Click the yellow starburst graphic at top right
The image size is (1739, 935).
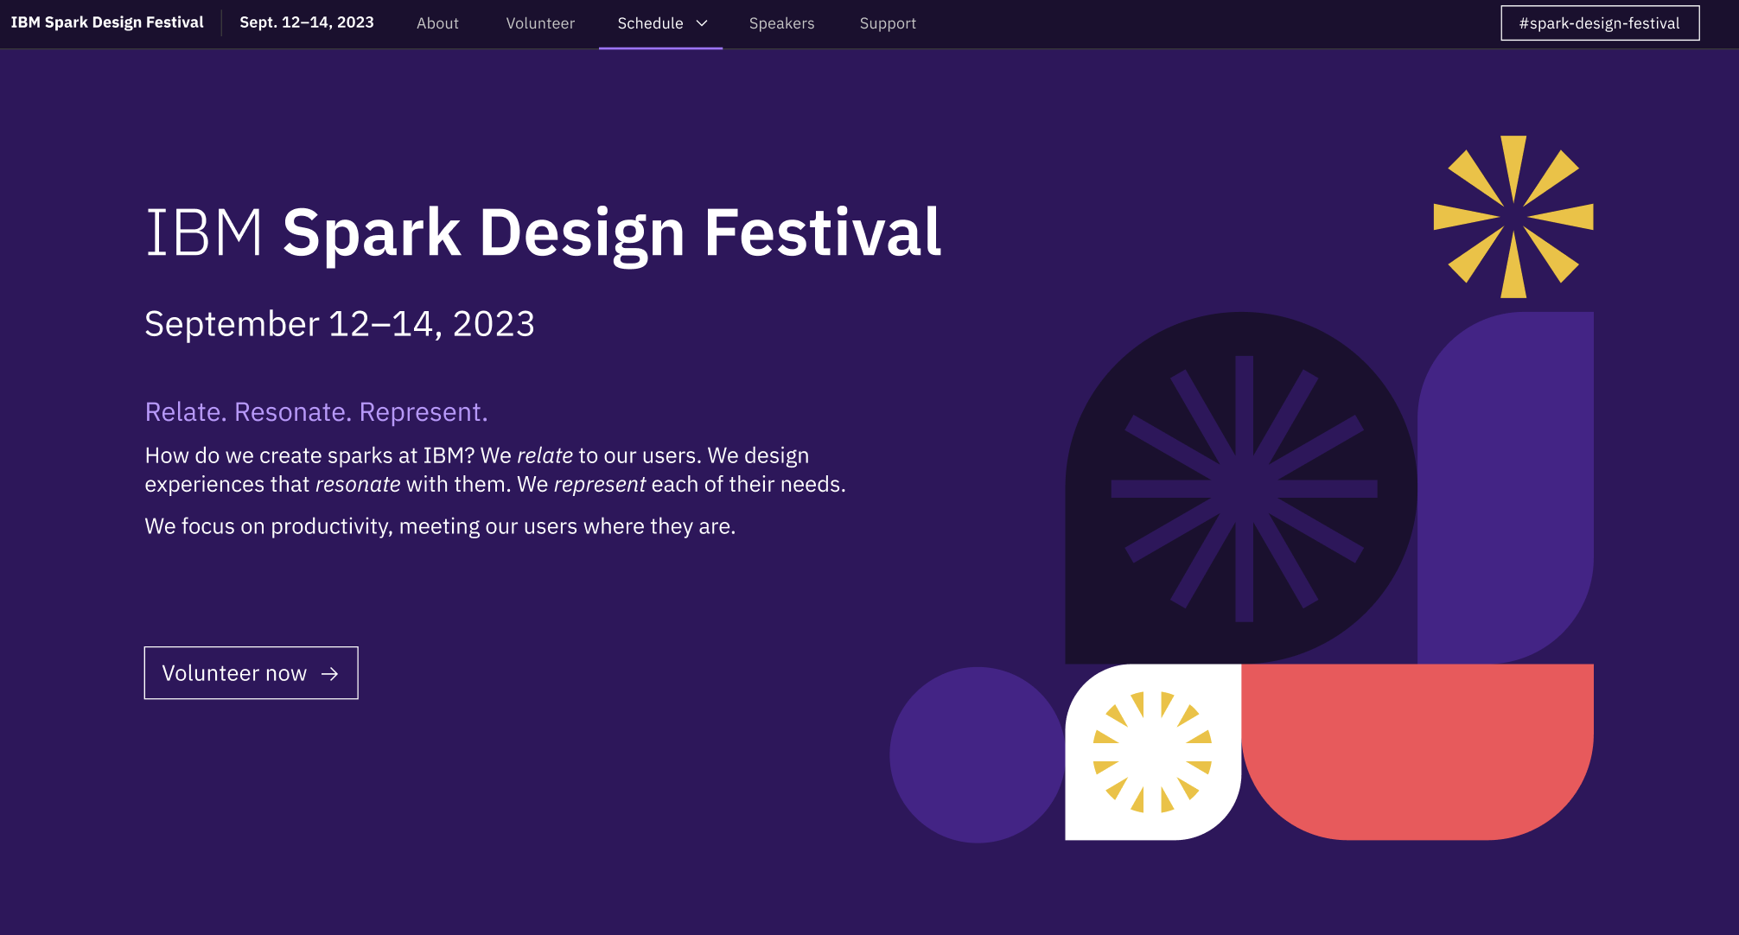pos(1513,217)
